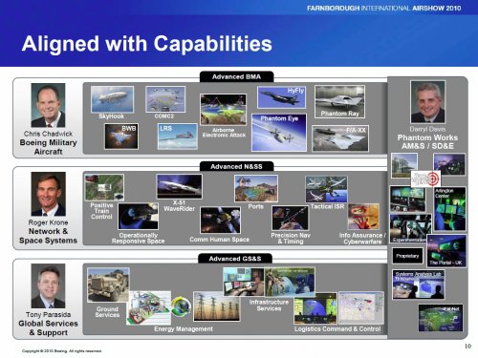
Task: Click Darryl Davis's portrait photo
Action: 427,102
